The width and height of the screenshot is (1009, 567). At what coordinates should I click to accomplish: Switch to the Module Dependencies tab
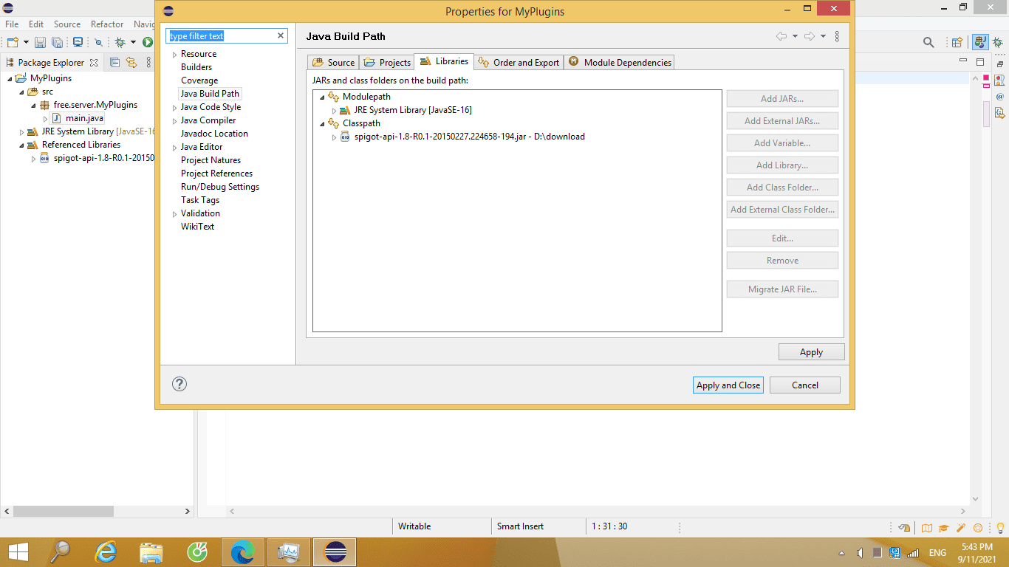(620, 63)
